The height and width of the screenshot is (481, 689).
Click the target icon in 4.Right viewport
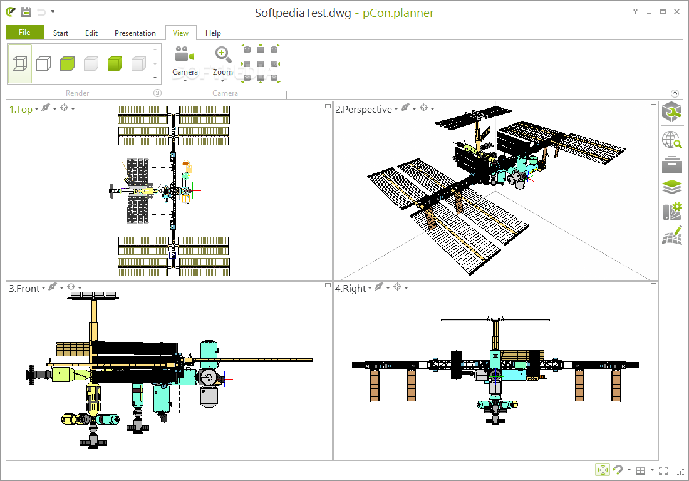coord(398,287)
